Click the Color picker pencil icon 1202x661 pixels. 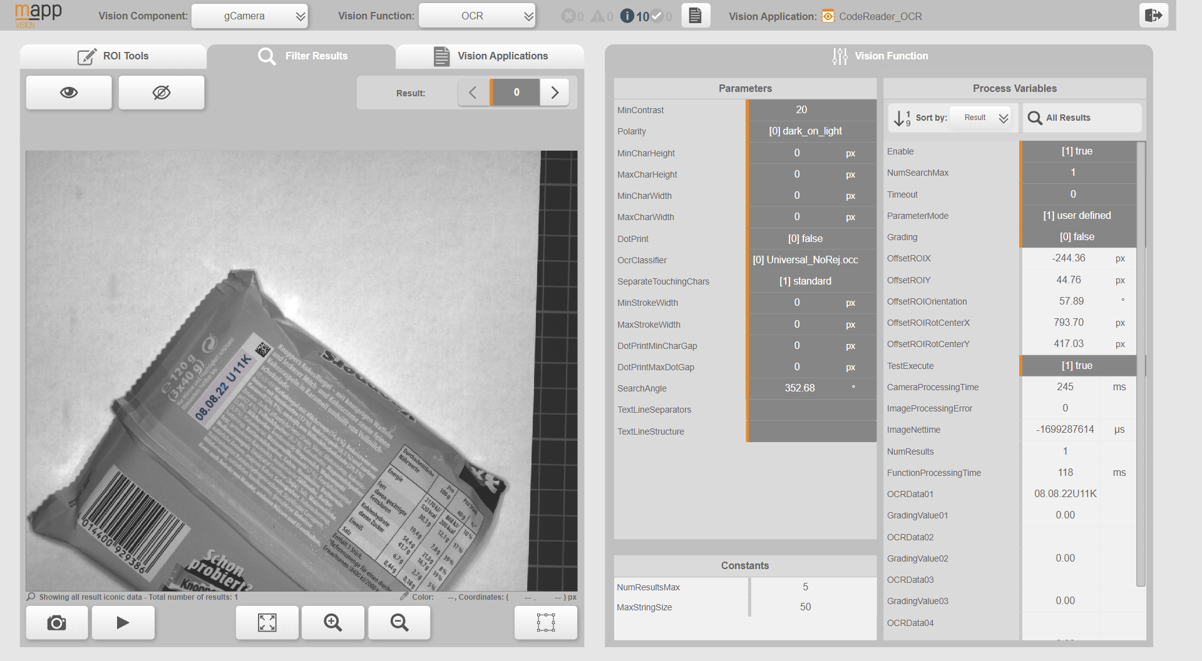click(x=404, y=597)
